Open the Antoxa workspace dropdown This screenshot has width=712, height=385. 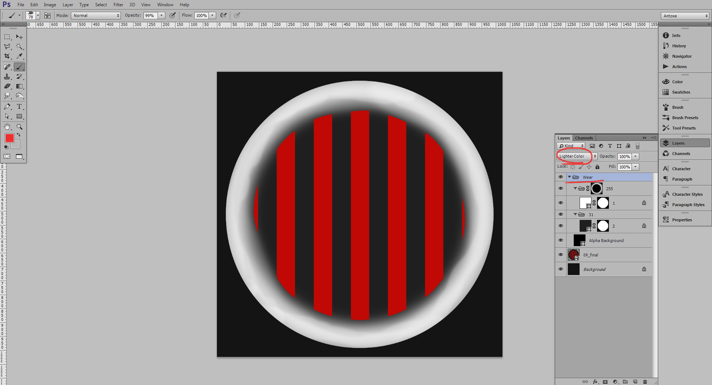click(685, 16)
